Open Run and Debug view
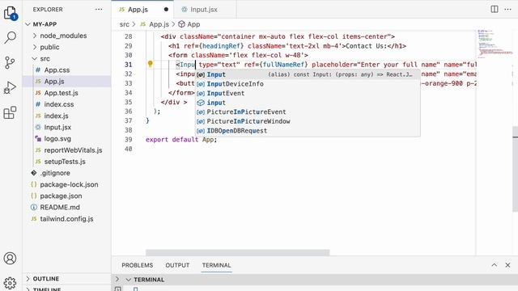 [x=11, y=87]
